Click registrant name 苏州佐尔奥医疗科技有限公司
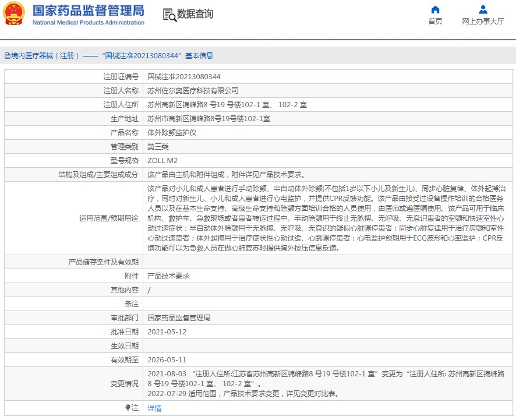The image size is (516, 420). (x=193, y=90)
